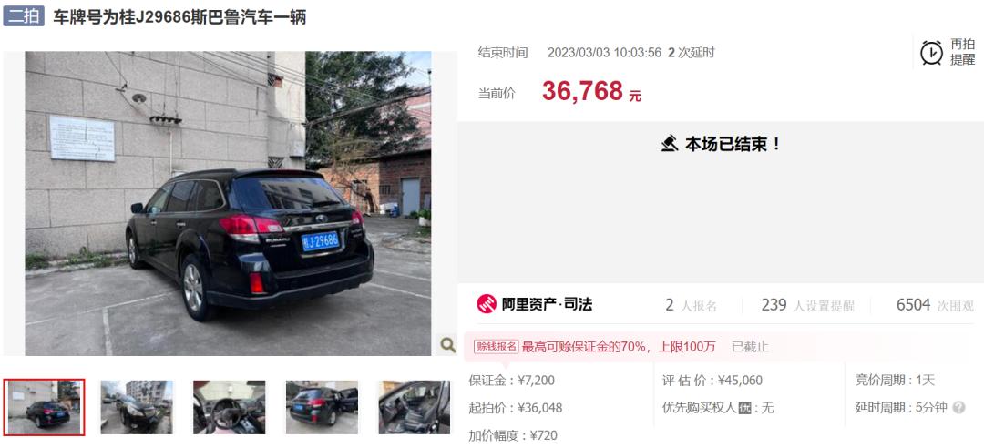Select the first thumbnail of car rear
The image size is (984, 448).
[x=44, y=407]
